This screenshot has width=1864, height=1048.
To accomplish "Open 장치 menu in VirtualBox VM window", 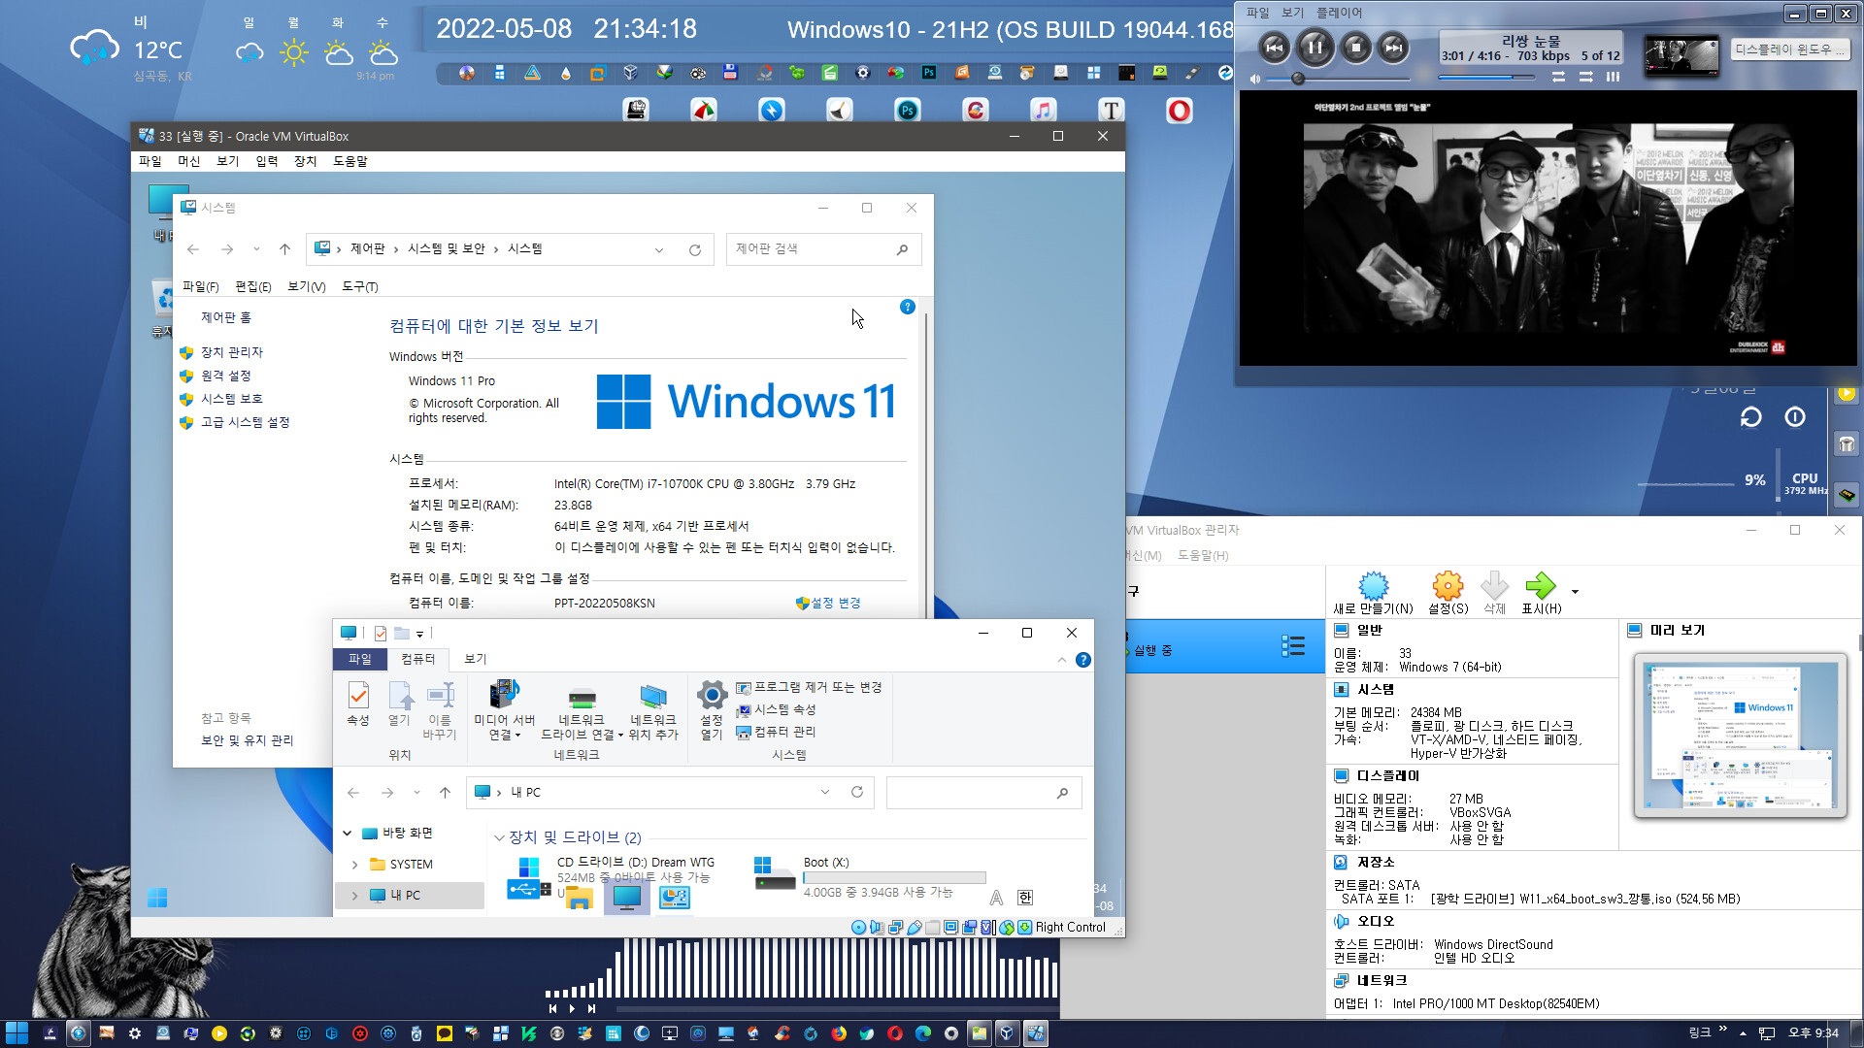I will [305, 161].
